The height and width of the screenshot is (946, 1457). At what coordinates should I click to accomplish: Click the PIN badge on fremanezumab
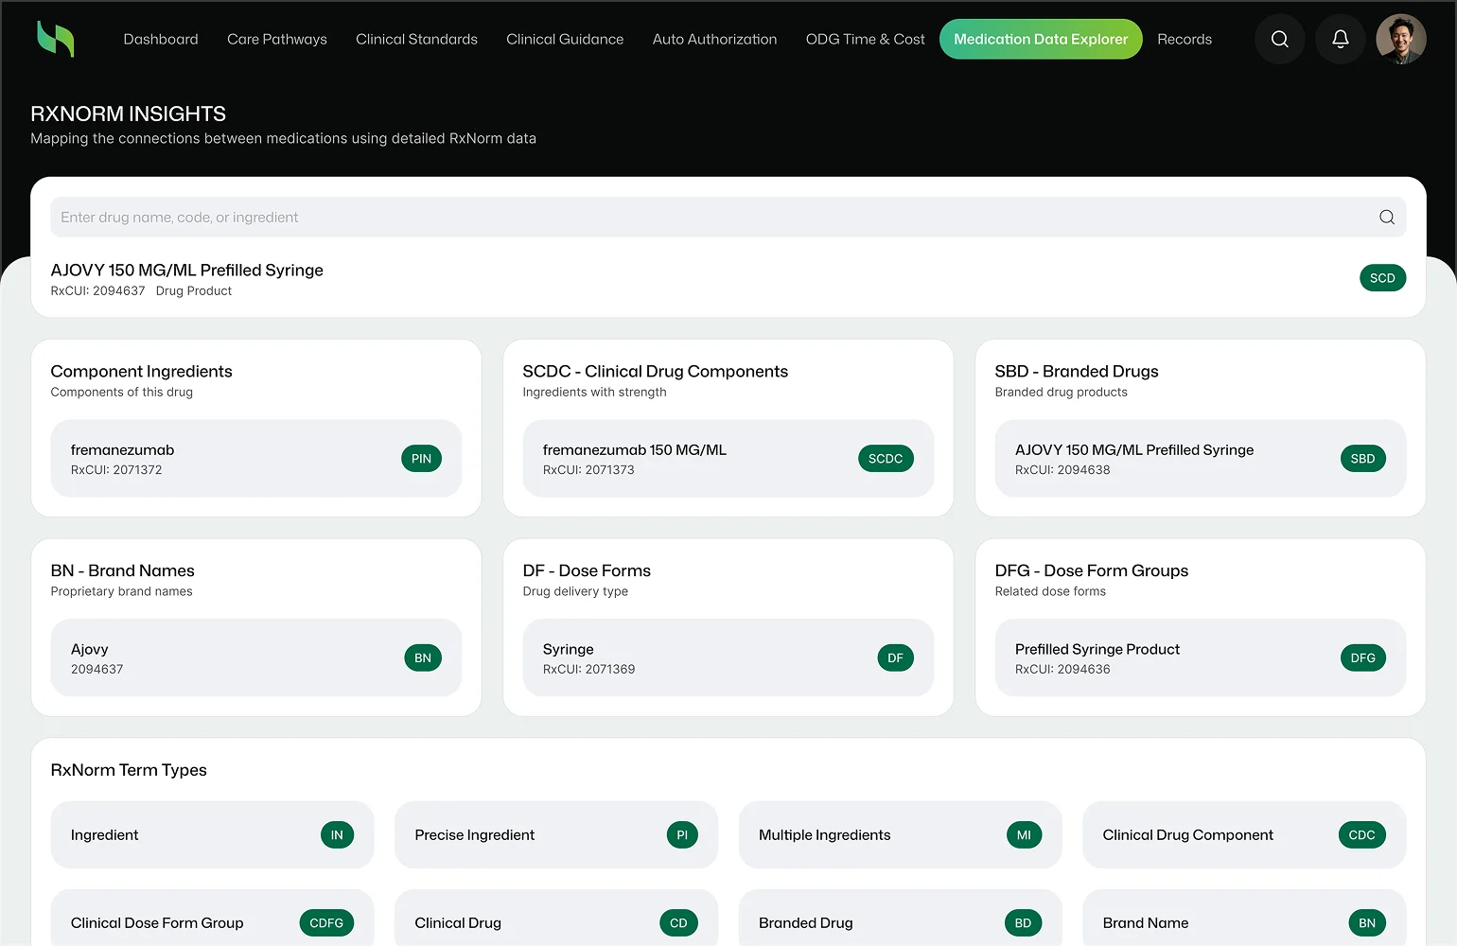421,459
